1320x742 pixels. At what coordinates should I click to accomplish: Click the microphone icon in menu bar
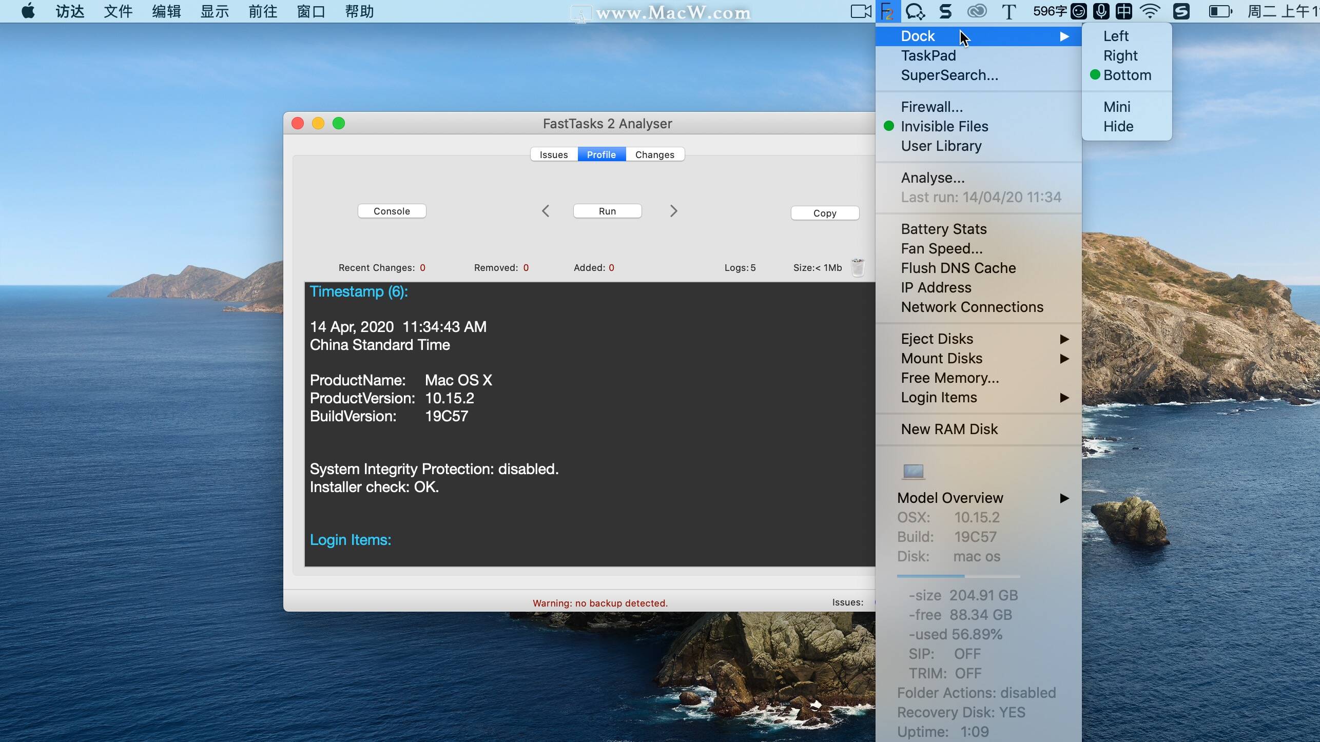1101,11
